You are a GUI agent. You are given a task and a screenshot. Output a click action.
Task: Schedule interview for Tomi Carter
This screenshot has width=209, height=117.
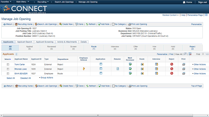[156, 64]
